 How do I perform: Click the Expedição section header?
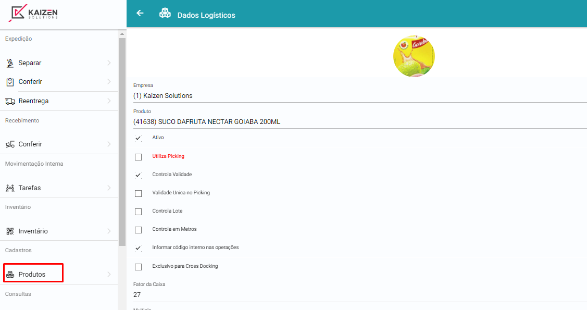[x=18, y=39]
